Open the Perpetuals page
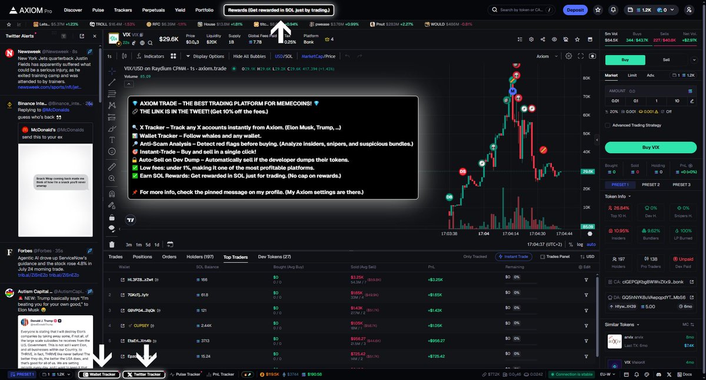Screen dimensions: 706x380 (154, 10)
